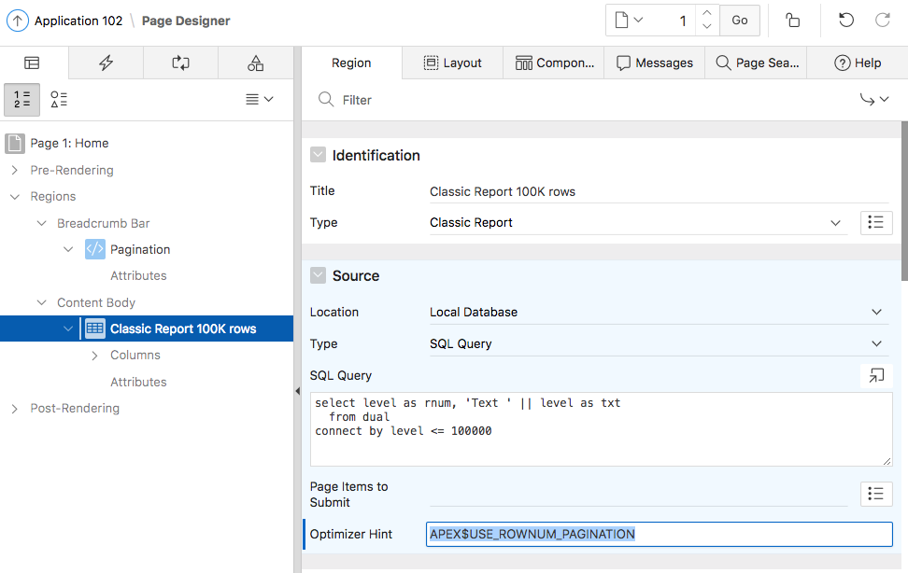This screenshot has height=573, width=908.
Task: Open the Page Shared Components tab icon
Action: click(x=255, y=63)
